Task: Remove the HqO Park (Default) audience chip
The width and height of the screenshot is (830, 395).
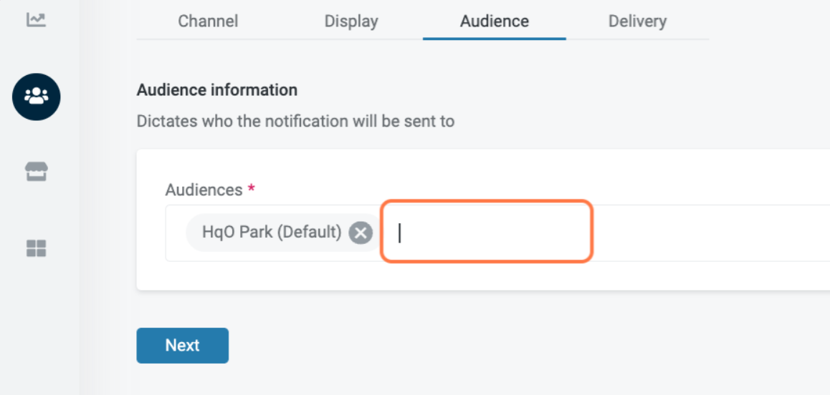Action: [x=361, y=233]
